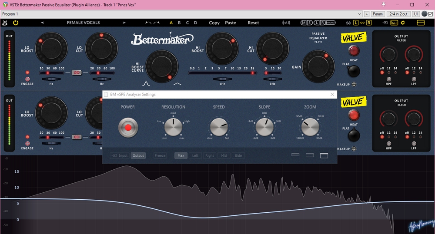Go to next preset with right arrow
This screenshot has width=435, height=234.
point(124,23)
